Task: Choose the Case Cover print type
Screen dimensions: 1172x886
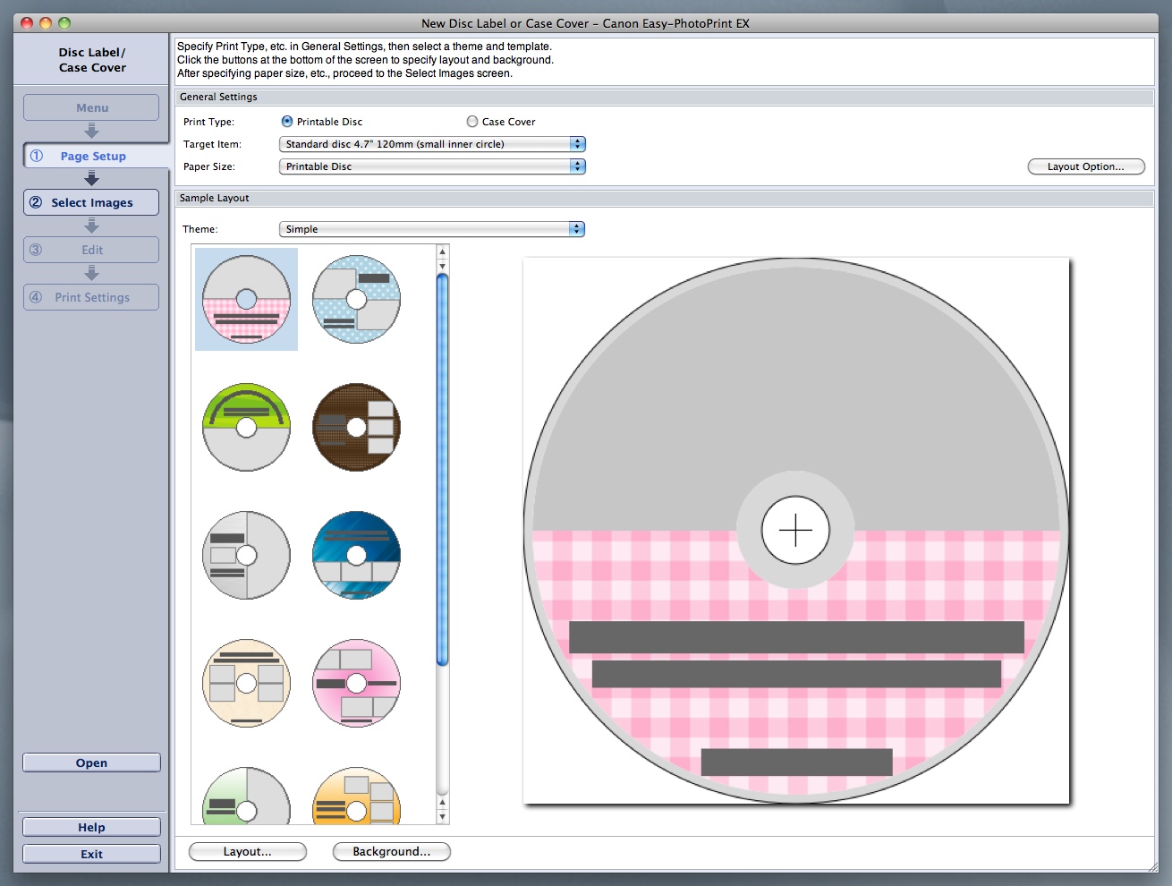Action: click(472, 122)
